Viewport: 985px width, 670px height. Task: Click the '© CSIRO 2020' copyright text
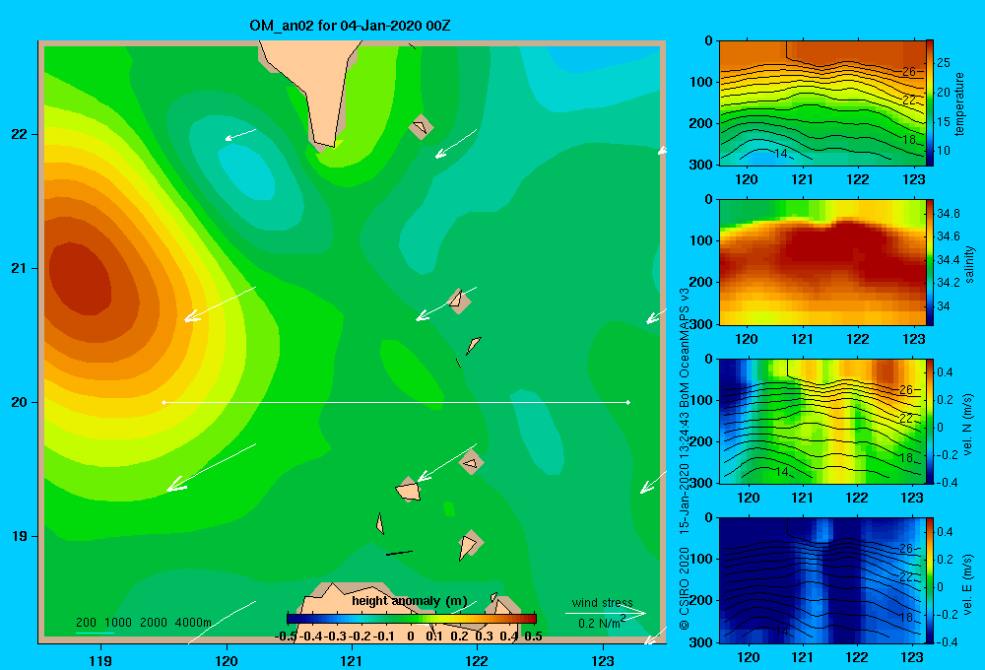685,588
